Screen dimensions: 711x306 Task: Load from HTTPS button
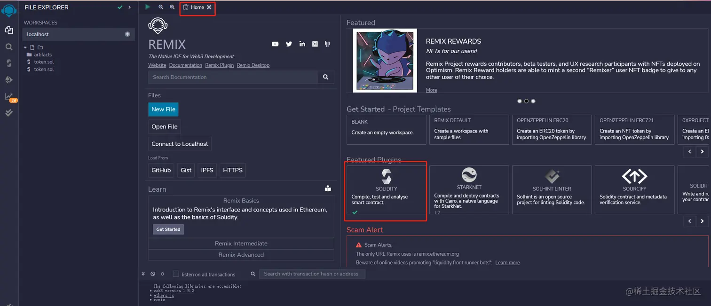point(233,170)
